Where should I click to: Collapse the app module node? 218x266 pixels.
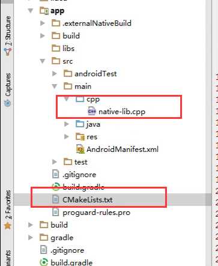point(31,10)
